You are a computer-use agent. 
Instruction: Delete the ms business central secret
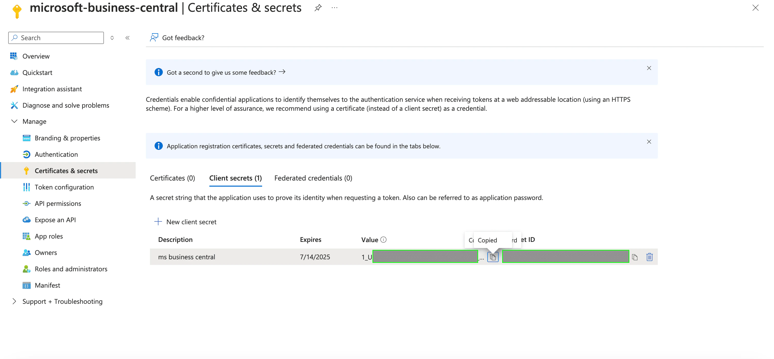point(649,257)
